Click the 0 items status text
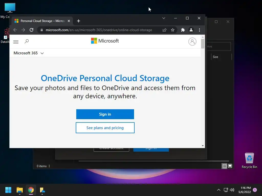 point(42,166)
